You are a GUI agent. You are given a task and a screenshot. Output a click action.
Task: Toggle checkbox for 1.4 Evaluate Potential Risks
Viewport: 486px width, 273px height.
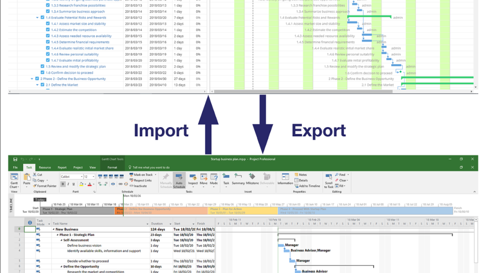43,18
